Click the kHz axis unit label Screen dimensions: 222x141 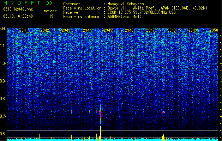[3, 29]
